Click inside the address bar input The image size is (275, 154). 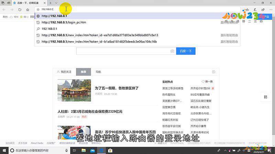pyautogui.click(x=137, y=9)
